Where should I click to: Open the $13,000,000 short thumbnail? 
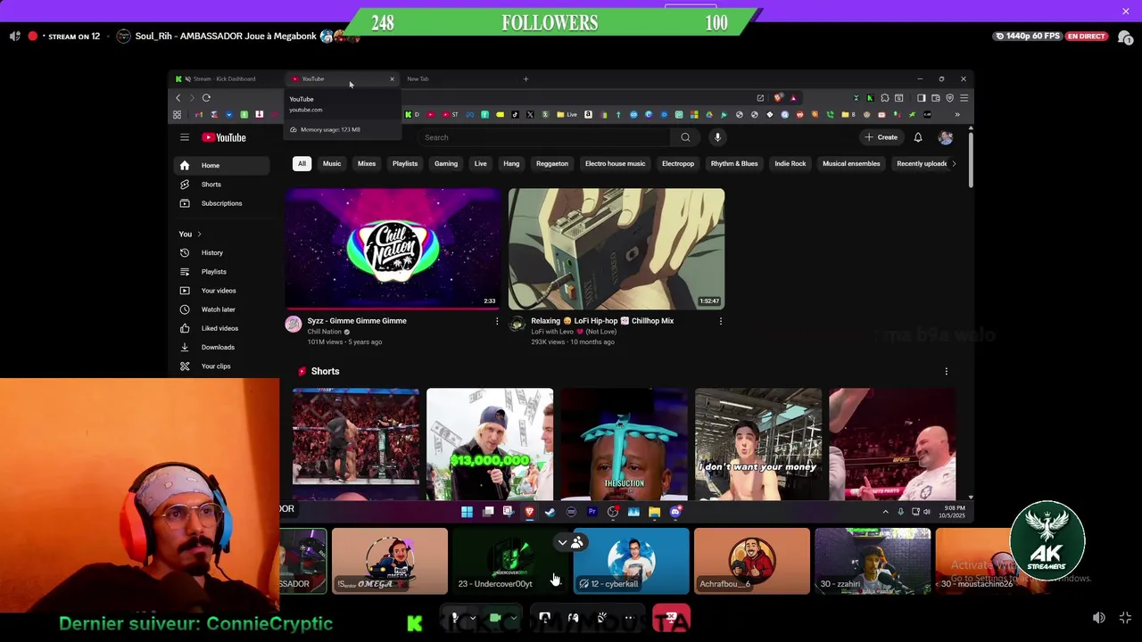pyautogui.click(x=490, y=444)
